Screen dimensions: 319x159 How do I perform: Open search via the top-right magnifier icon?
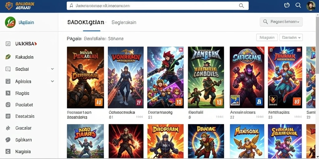(298, 6)
